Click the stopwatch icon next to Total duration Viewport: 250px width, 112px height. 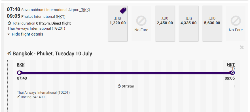(x=9, y=23)
